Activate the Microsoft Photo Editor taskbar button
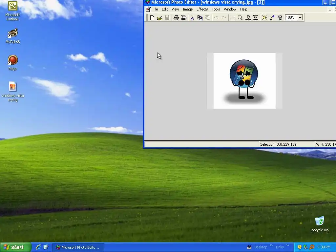Viewport: 336px width, 252px height. pyautogui.click(x=78, y=247)
